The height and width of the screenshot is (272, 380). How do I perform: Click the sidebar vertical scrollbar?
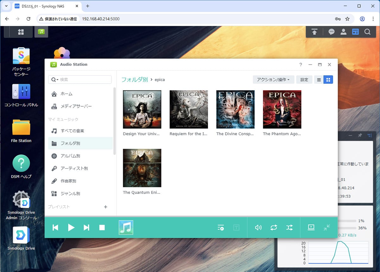coord(115,120)
